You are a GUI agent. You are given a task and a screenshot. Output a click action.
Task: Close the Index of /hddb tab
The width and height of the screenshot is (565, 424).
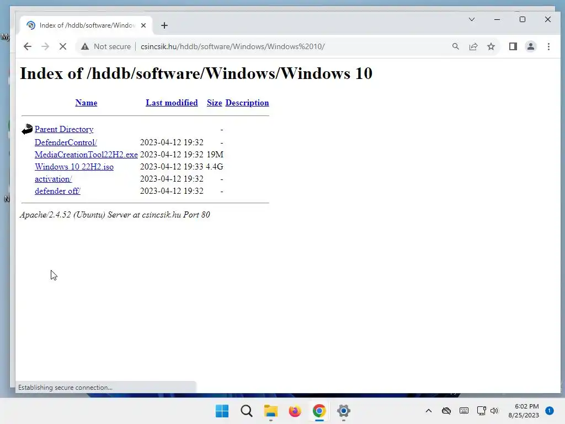(x=143, y=25)
